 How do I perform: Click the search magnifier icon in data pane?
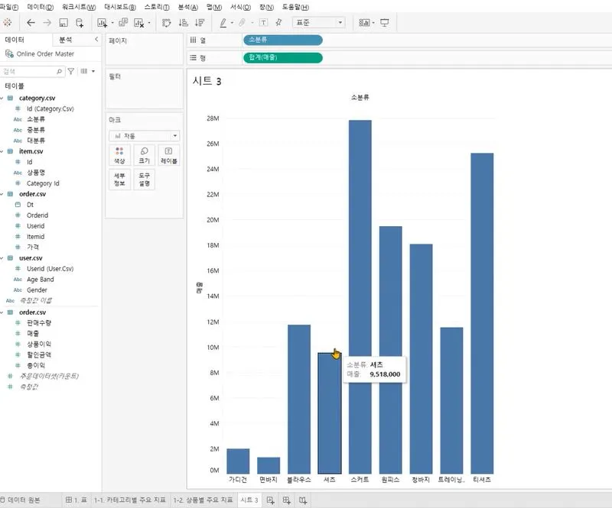click(59, 71)
